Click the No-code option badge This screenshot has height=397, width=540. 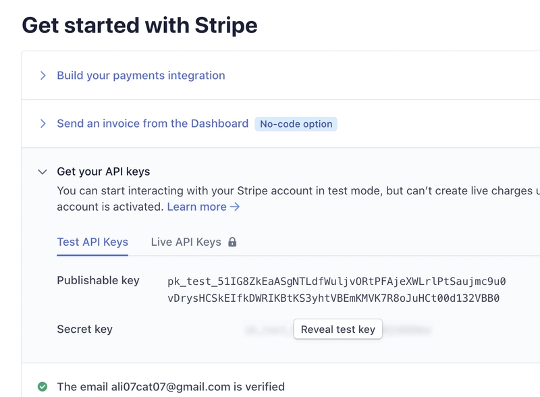coord(296,124)
